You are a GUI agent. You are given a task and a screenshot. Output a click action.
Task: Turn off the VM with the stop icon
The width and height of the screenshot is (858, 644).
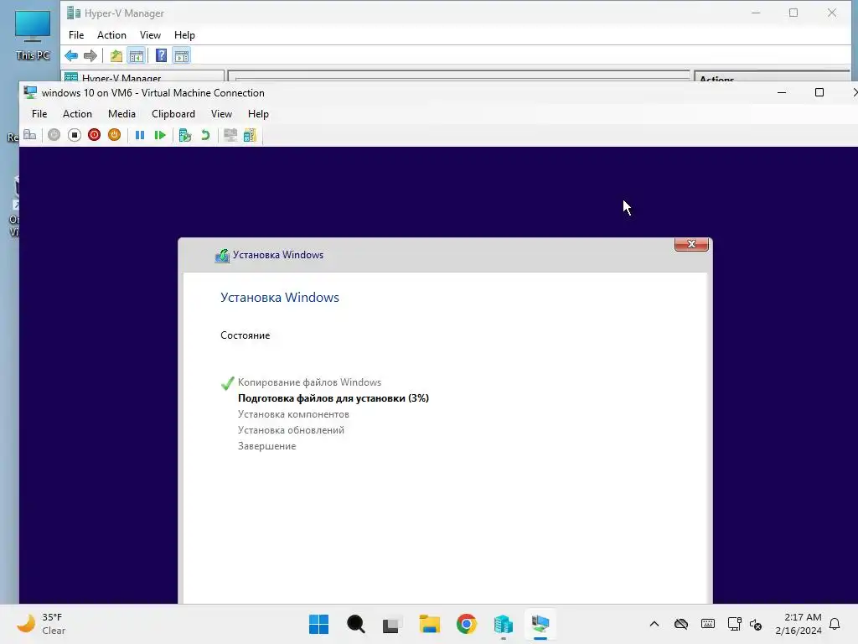click(x=75, y=135)
